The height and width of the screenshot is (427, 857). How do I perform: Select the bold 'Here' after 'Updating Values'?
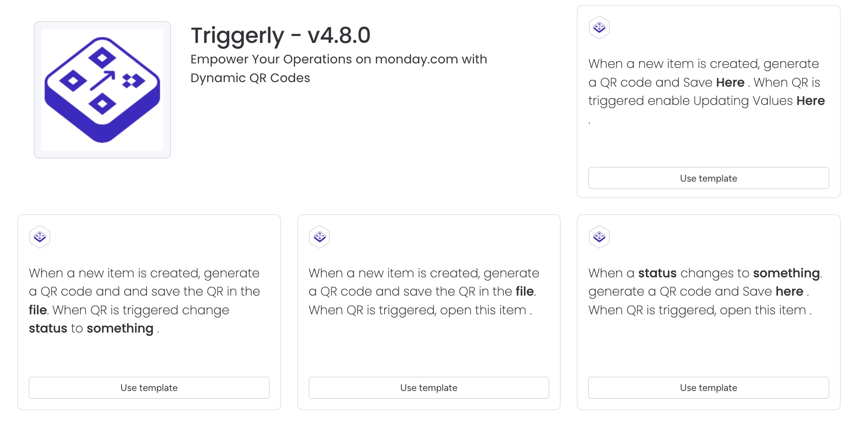[810, 101]
